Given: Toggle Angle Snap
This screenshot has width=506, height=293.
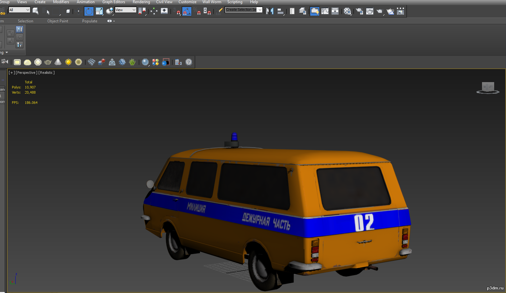Looking at the screenshot, I should (x=187, y=12).
